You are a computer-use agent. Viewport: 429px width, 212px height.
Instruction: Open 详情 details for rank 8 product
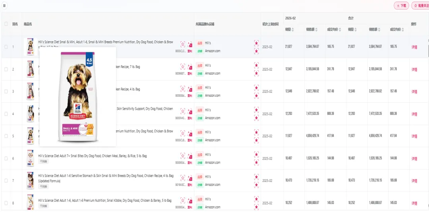(x=414, y=203)
